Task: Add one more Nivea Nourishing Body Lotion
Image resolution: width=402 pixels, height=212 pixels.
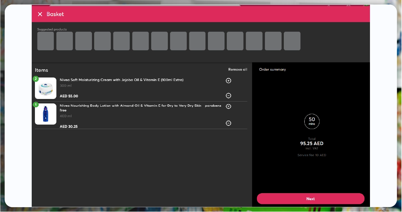Action: click(x=228, y=106)
